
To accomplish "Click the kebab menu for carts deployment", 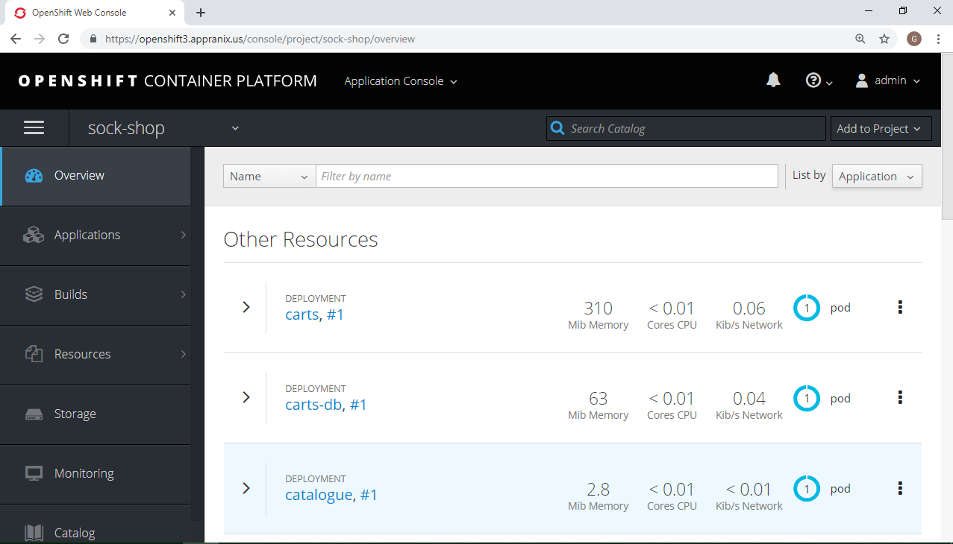I will click(x=900, y=307).
